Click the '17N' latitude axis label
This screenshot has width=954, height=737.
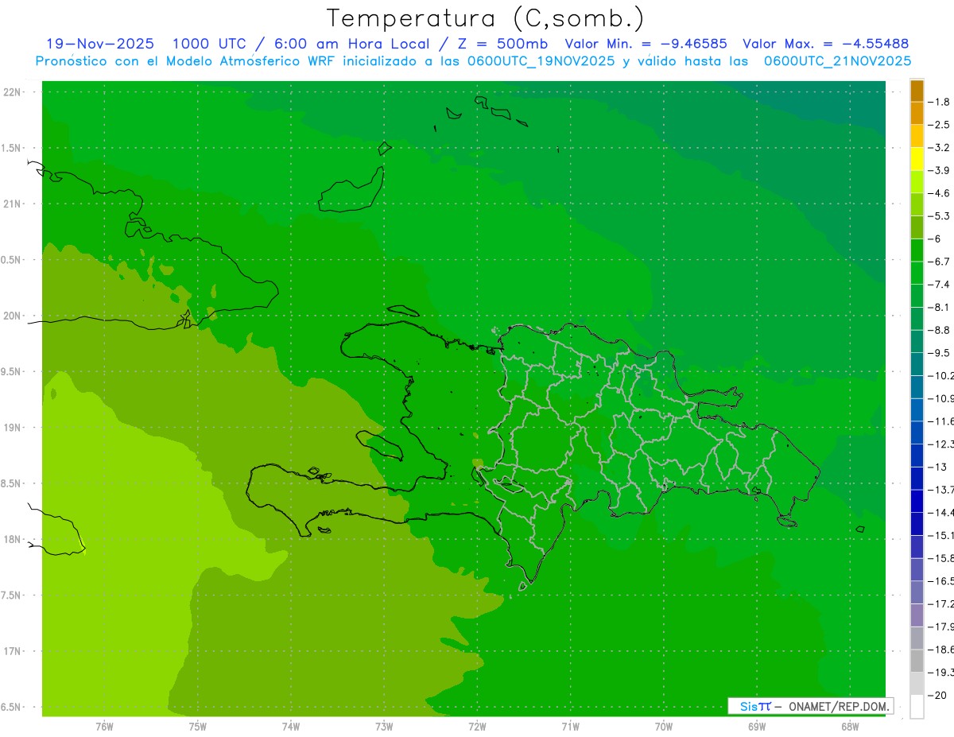[x=12, y=651]
